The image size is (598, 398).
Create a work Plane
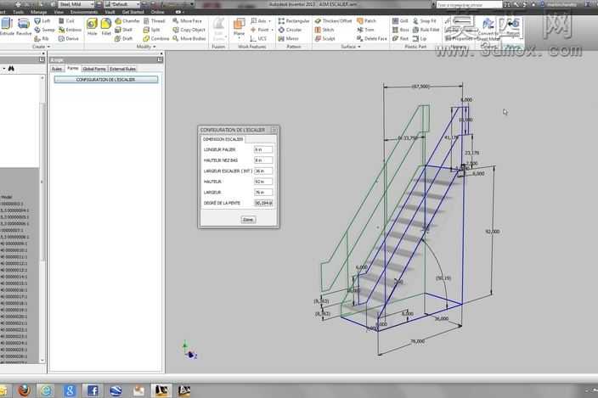[240, 26]
